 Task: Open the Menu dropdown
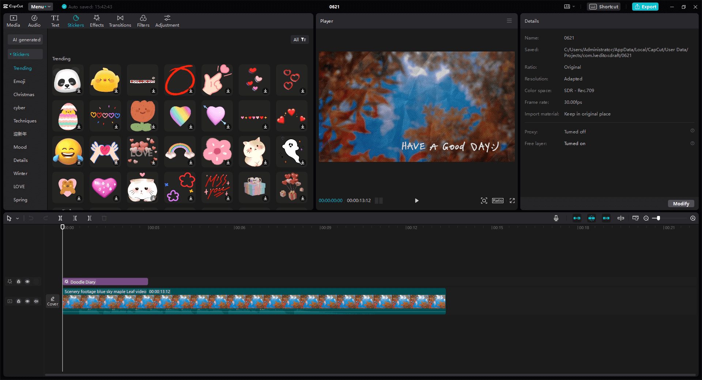tap(40, 6)
